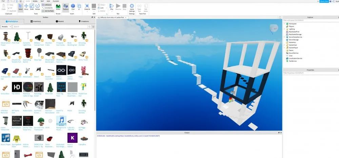Click Cut in the Clipboard group
This screenshot has width=339, height=158.
(10, 8)
